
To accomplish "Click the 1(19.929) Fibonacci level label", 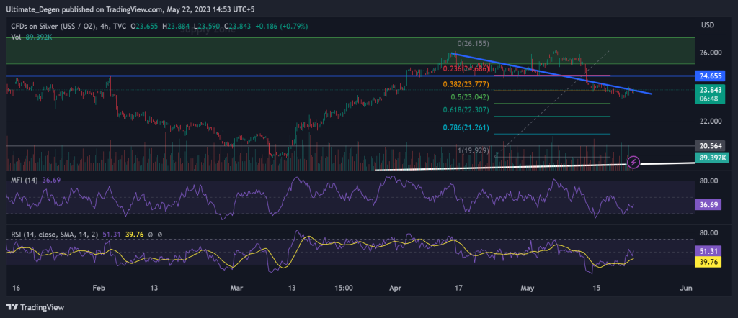I will (x=473, y=151).
